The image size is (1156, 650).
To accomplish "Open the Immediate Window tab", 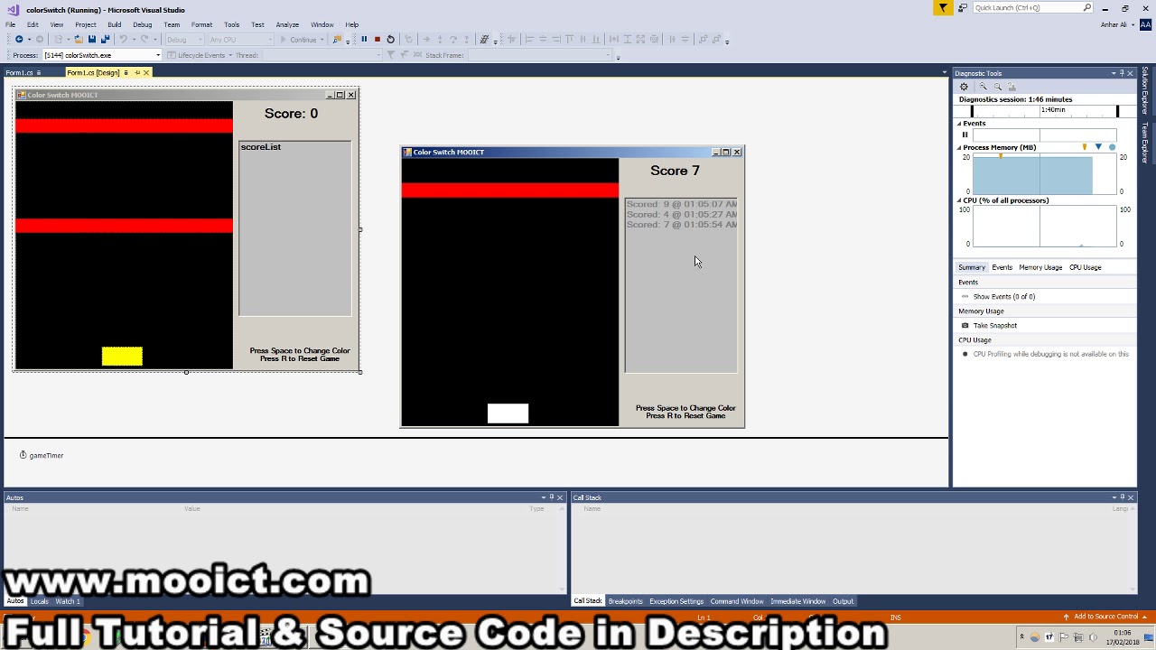I will coord(797,601).
